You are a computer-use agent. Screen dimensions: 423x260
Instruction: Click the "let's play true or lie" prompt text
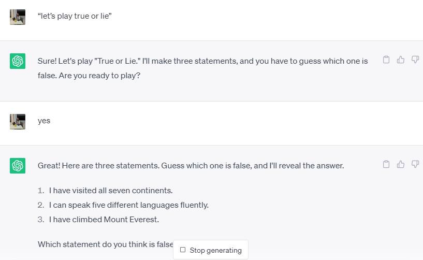(x=75, y=16)
